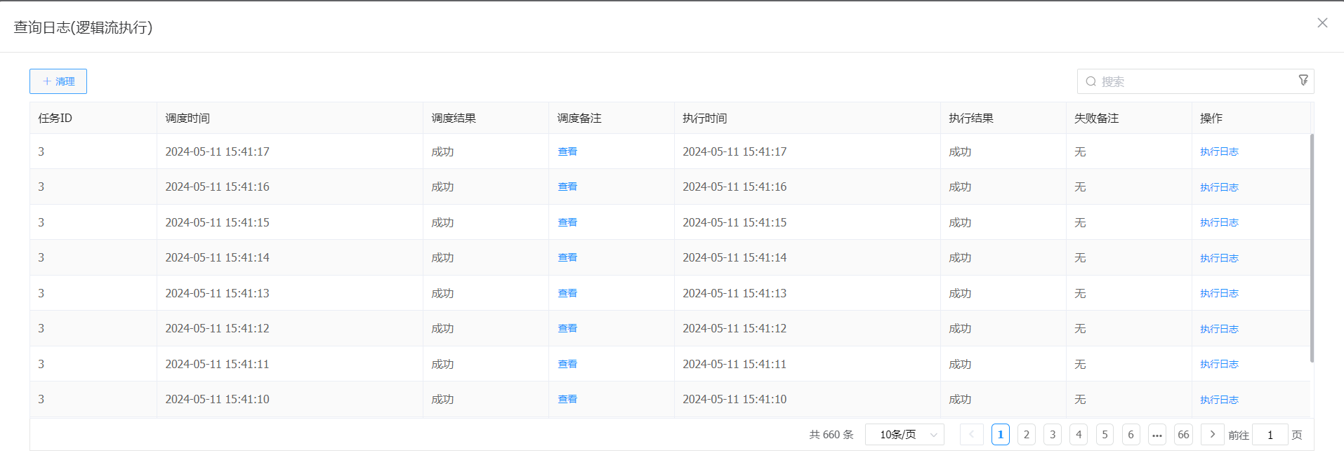The height and width of the screenshot is (453, 1344).
Task: Go to page 6 in pagination
Action: pos(1131,435)
